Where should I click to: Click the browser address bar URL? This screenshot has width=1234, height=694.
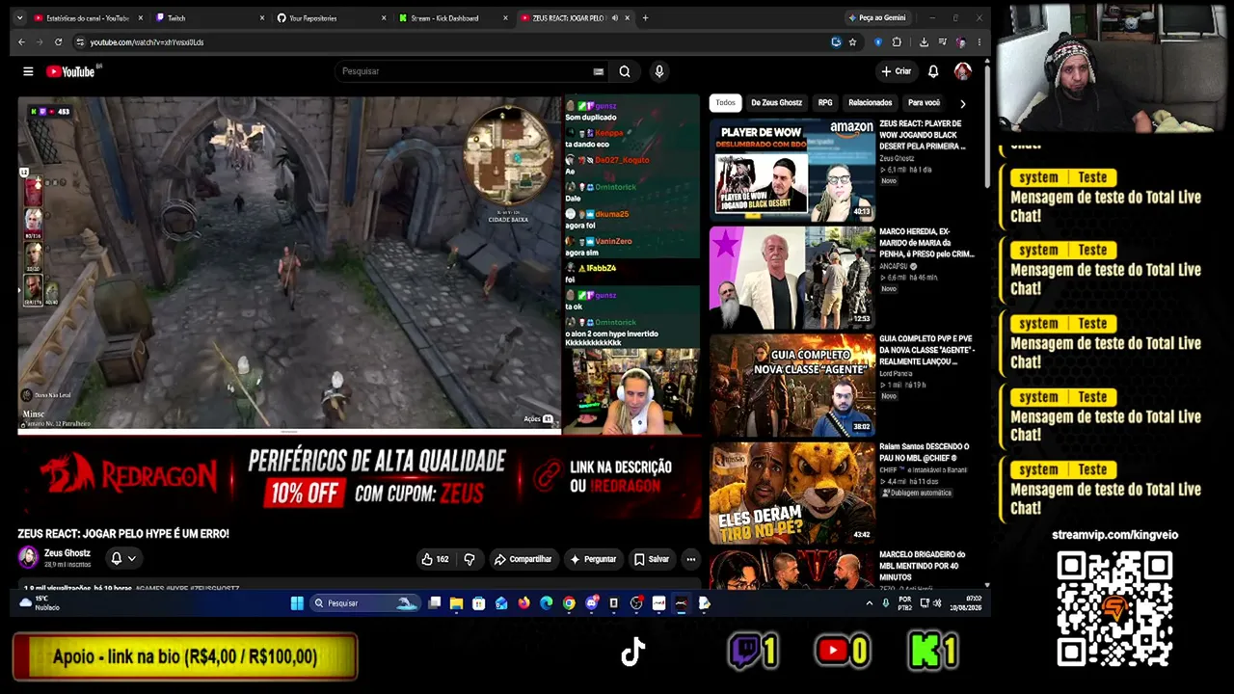click(x=147, y=42)
